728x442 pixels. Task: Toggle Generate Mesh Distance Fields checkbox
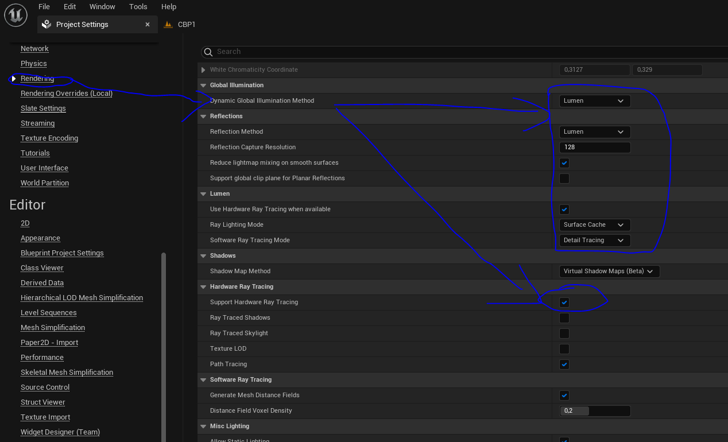(x=564, y=396)
